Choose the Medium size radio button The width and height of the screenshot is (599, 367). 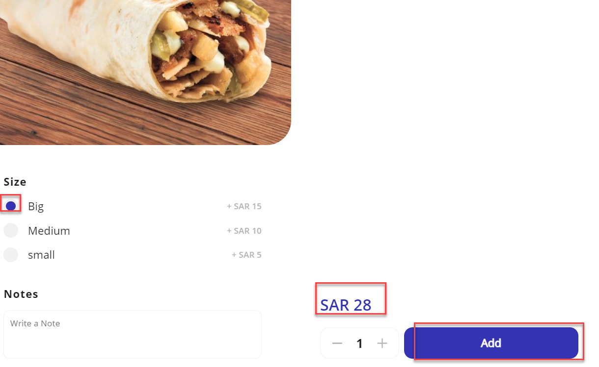click(x=11, y=230)
